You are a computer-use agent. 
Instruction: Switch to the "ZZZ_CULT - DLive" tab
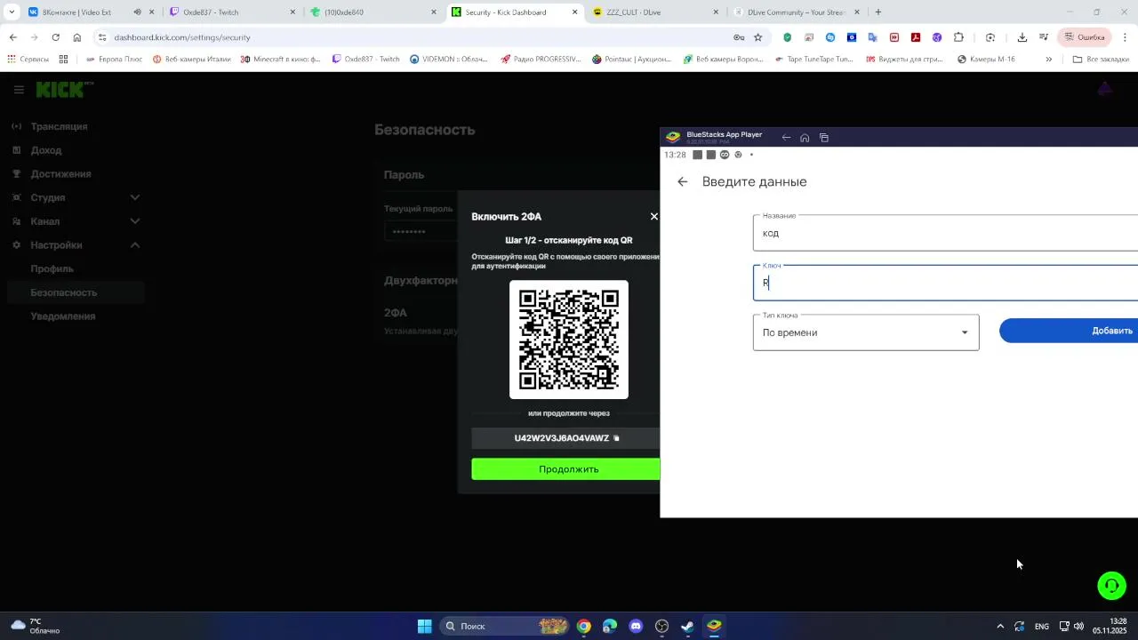[x=655, y=12]
